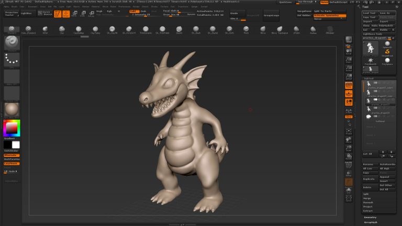Screen dimensions: 402x226
Task: Expand the ArrayMesh sub-palette
Action: [x=371, y=222]
